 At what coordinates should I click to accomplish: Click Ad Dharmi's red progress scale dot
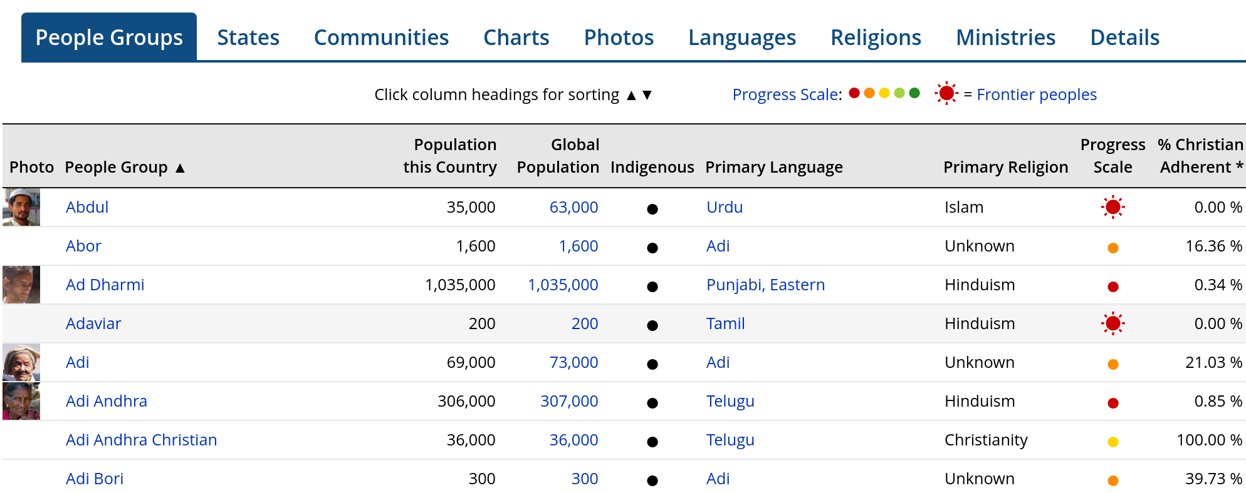point(1112,287)
